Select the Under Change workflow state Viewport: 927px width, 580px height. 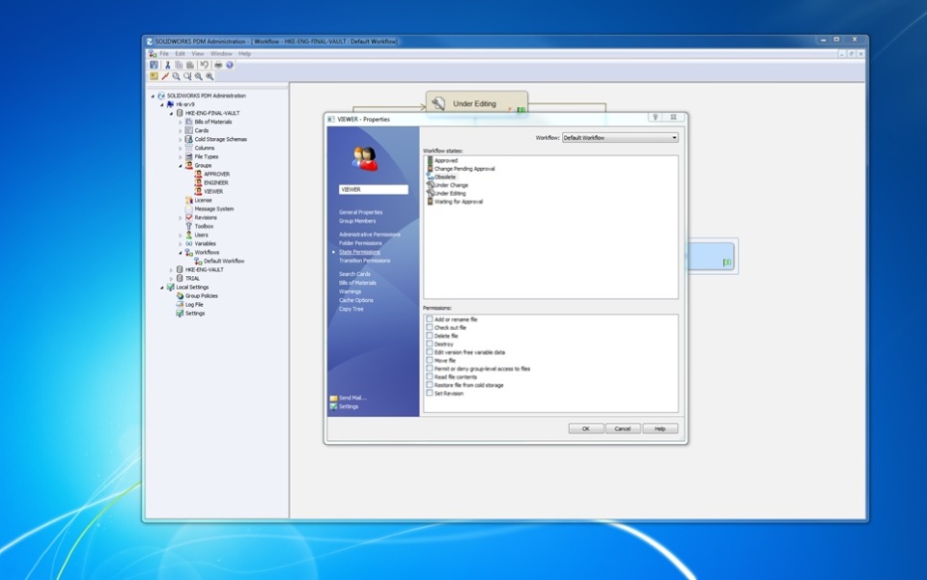(x=451, y=185)
